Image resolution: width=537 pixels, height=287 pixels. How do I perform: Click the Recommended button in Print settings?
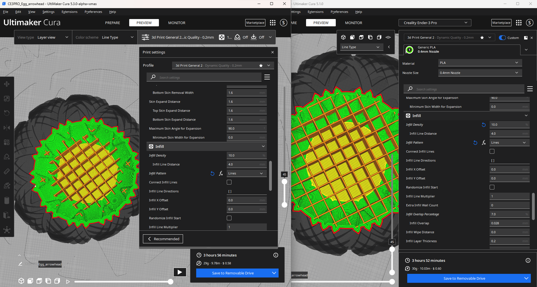pos(163,239)
